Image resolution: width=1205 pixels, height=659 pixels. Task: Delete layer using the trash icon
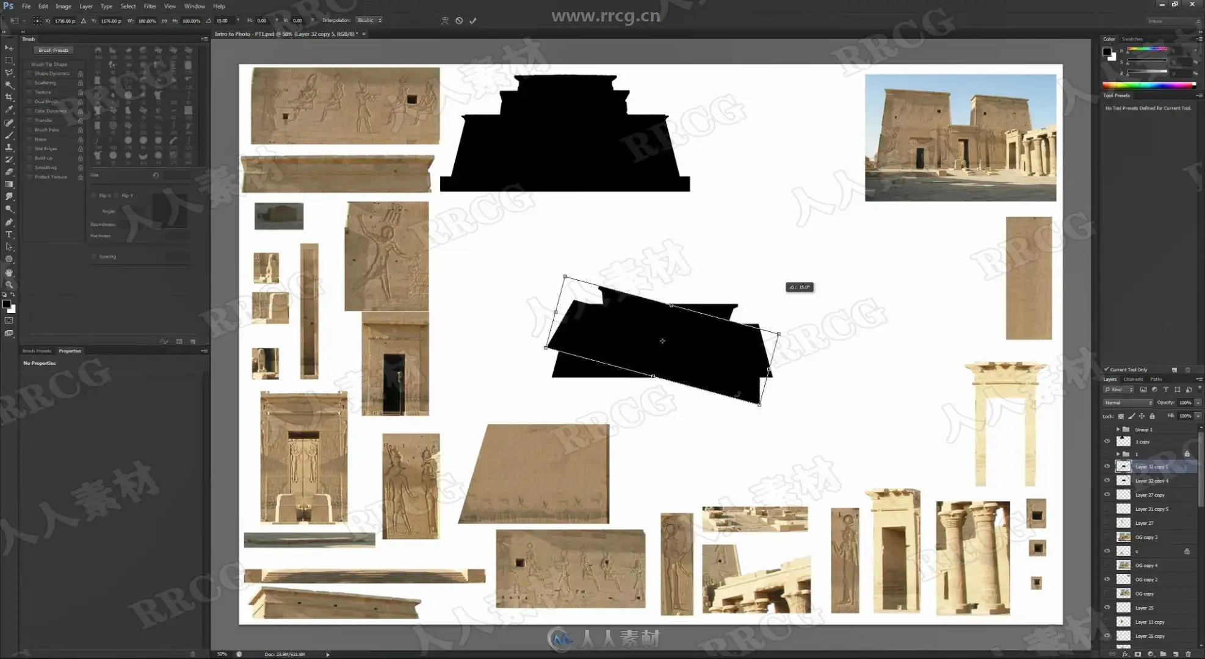tap(1188, 654)
